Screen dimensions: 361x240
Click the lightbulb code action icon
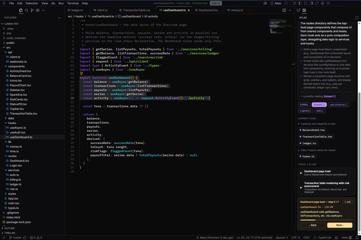81,73
